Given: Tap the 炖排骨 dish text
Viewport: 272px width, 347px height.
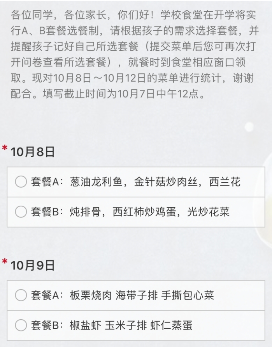Looking at the screenshot, I should (x=85, y=212).
